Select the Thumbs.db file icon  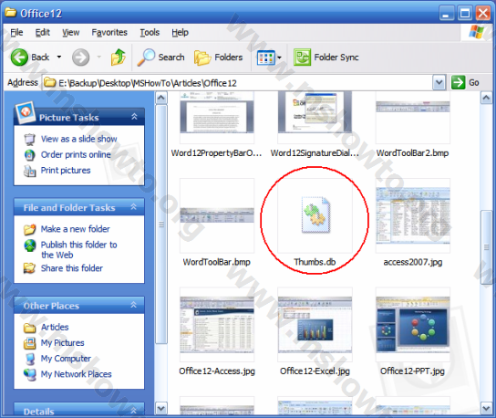[x=315, y=215]
